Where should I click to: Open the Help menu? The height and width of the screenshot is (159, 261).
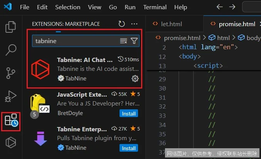180,7
